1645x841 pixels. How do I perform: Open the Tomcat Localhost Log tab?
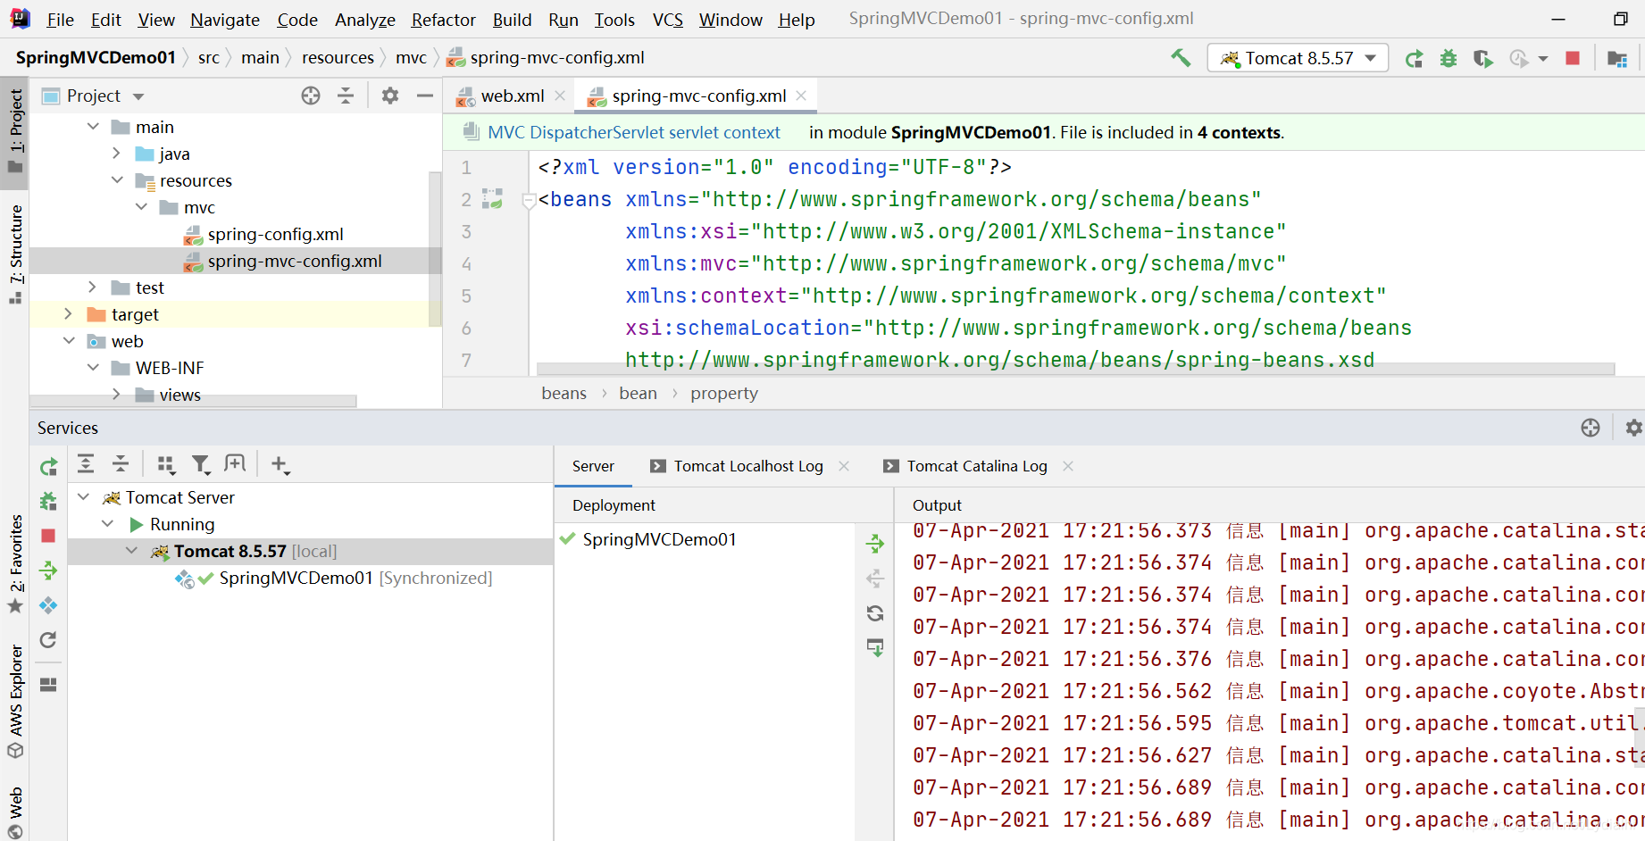click(748, 466)
